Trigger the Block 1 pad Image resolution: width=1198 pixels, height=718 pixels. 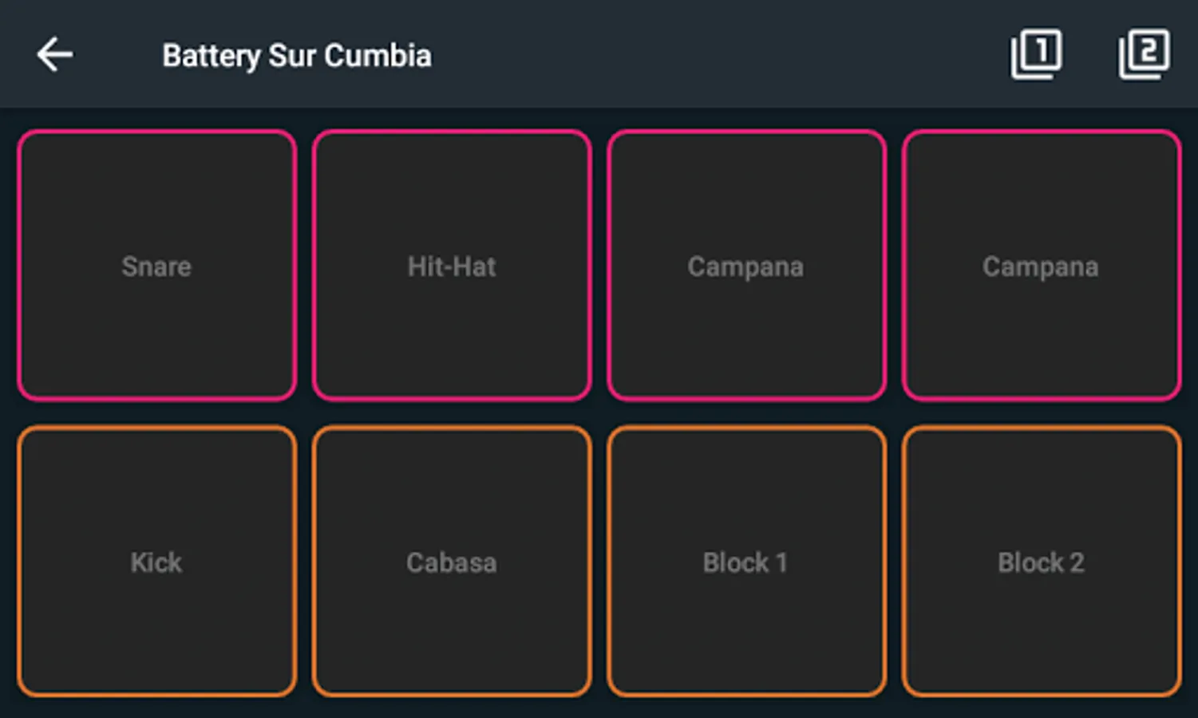(x=746, y=562)
